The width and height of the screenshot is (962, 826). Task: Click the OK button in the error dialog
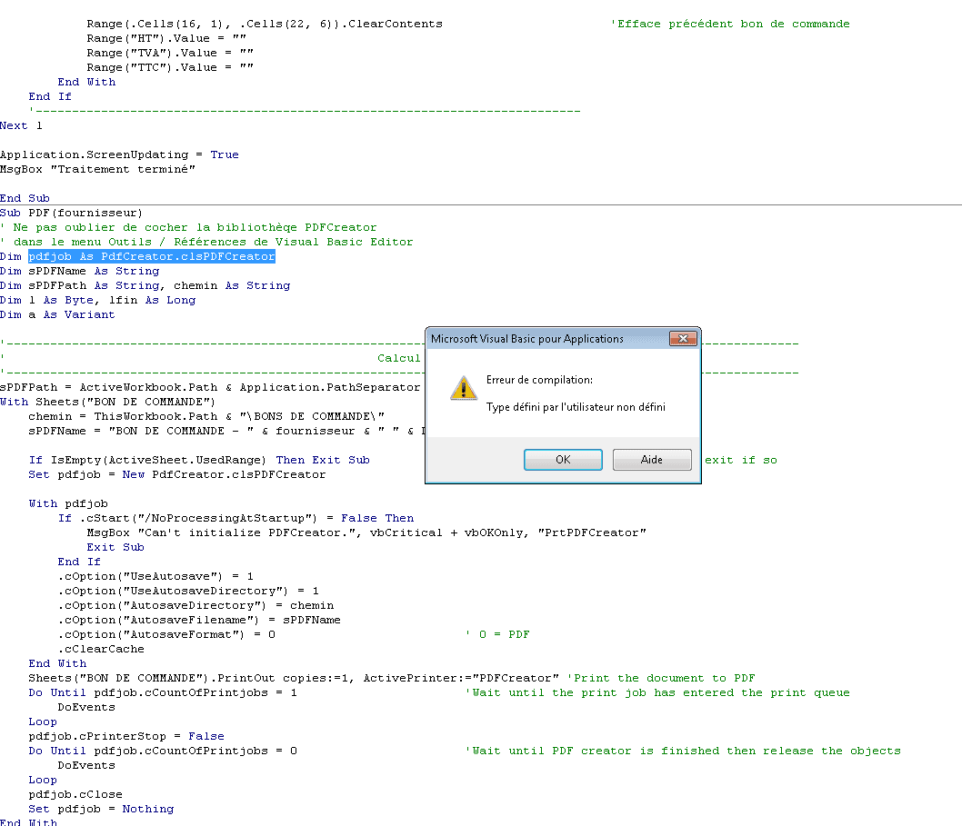coord(563,460)
